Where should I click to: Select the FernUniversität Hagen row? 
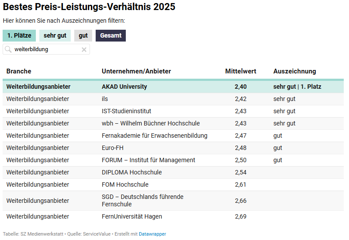pos(132,216)
